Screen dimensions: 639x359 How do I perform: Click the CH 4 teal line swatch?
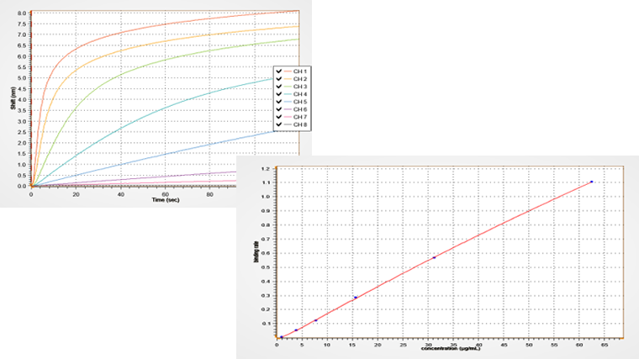[x=288, y=93]
